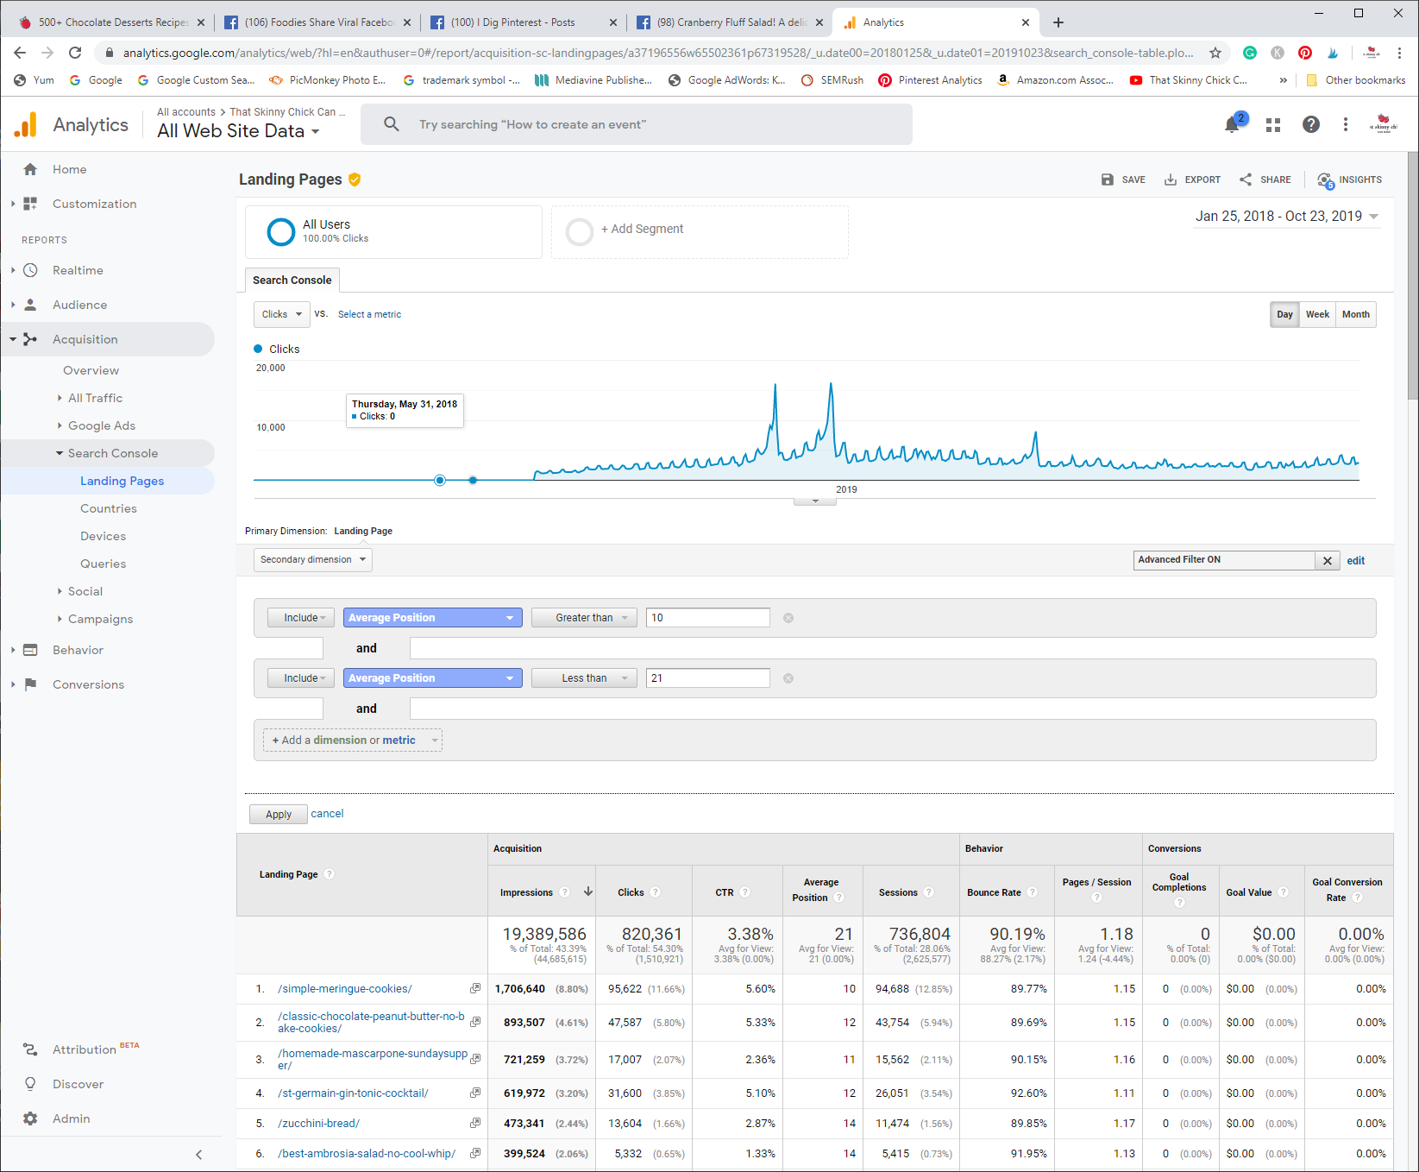Switch to the Cranberry Fluff Salad browser tab
The height and width of the screenshot is (1172, 1419).
click(730, 22)
